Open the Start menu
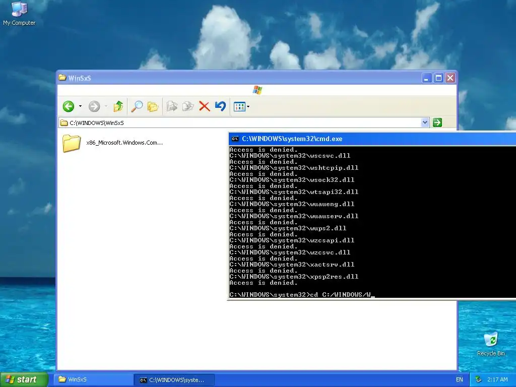 (24, 379)
